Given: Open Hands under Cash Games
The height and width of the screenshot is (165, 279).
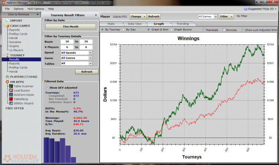Looking at the screenshot, I should tap(13, 38).
